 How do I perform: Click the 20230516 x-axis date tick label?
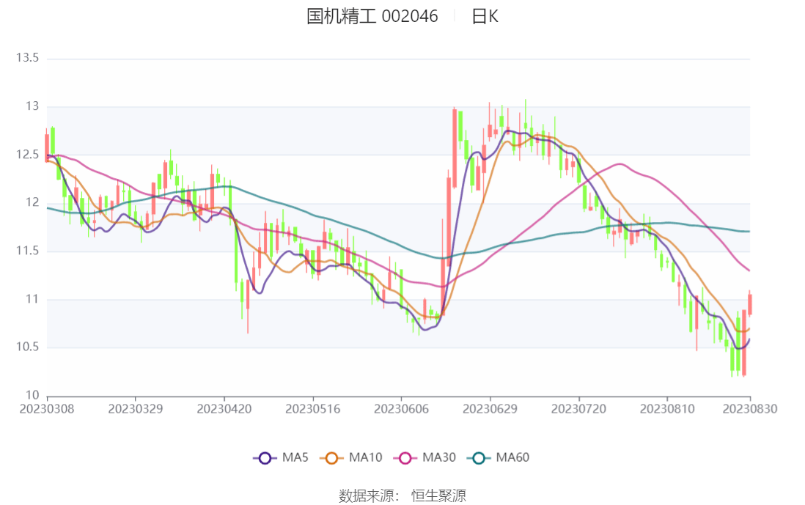[313, 408]
